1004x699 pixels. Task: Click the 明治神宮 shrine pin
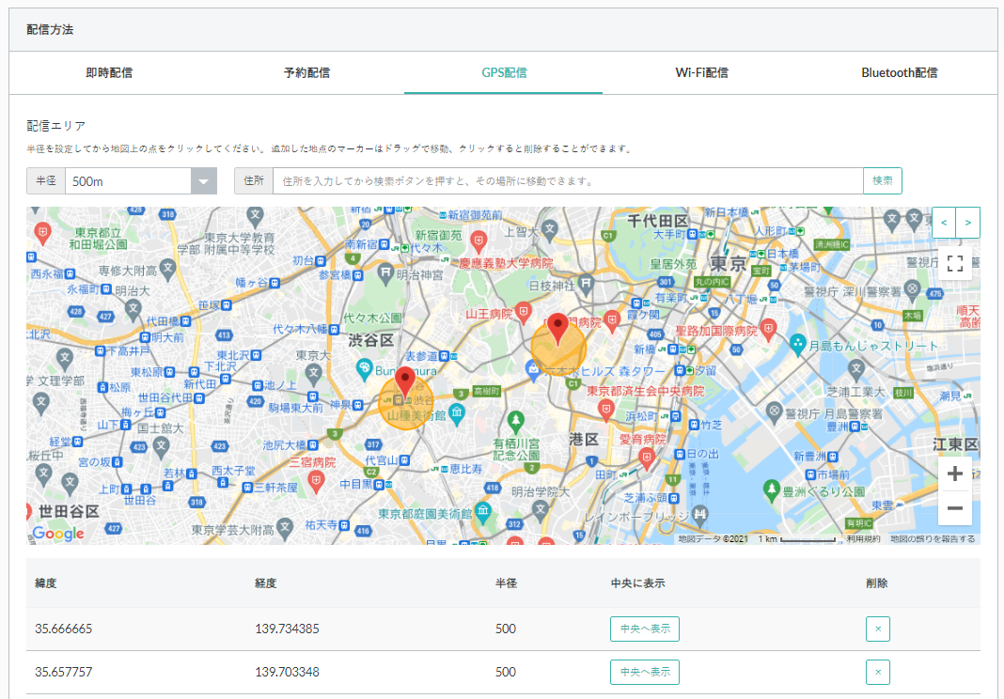point(385,273)
